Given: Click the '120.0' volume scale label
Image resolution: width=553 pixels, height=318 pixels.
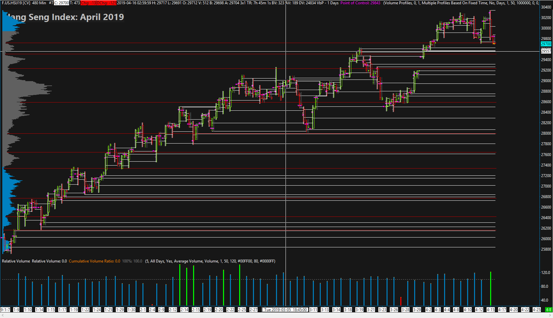Looking at the screenshot, I should 545,273.
